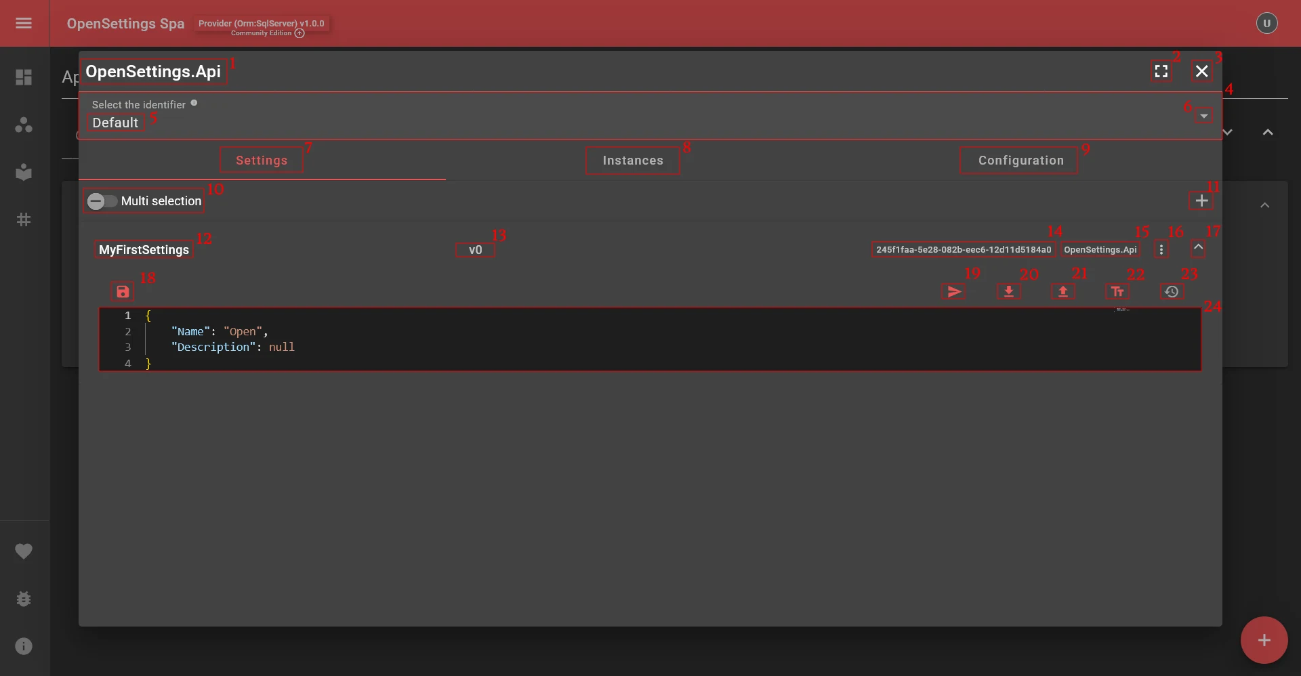Upload a settings file
The height and width of the screenshot is (676, 1301).
pyautogui.click(x=1062, y=291)
